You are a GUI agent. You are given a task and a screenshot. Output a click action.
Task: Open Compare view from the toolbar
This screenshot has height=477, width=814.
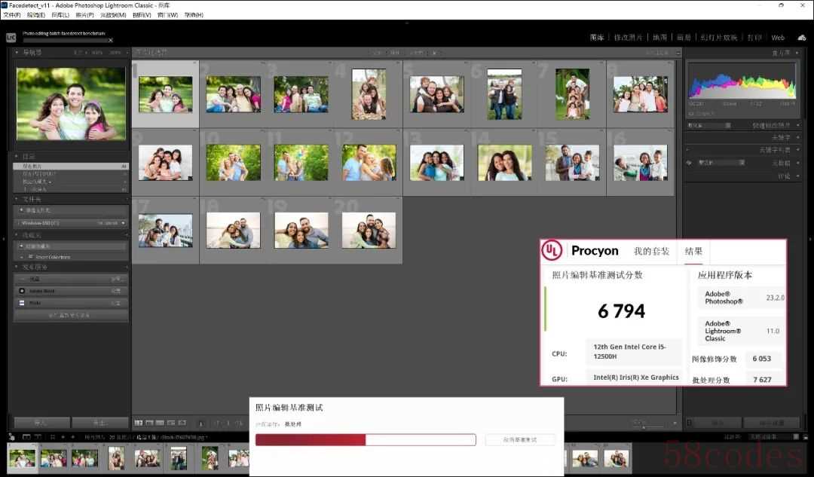(x=161, y=423)
